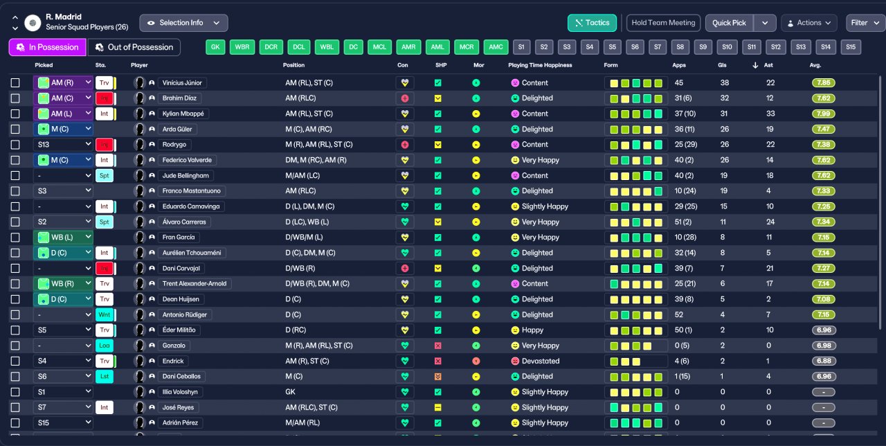The image size is (886, 446).
Task: Select the GK position slot
Action: click(x=217, y=47)
